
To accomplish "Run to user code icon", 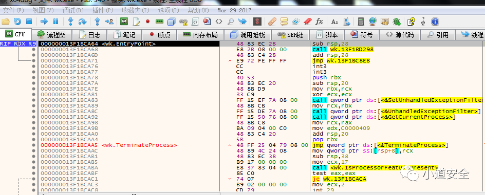I will [x=109, y=21].
